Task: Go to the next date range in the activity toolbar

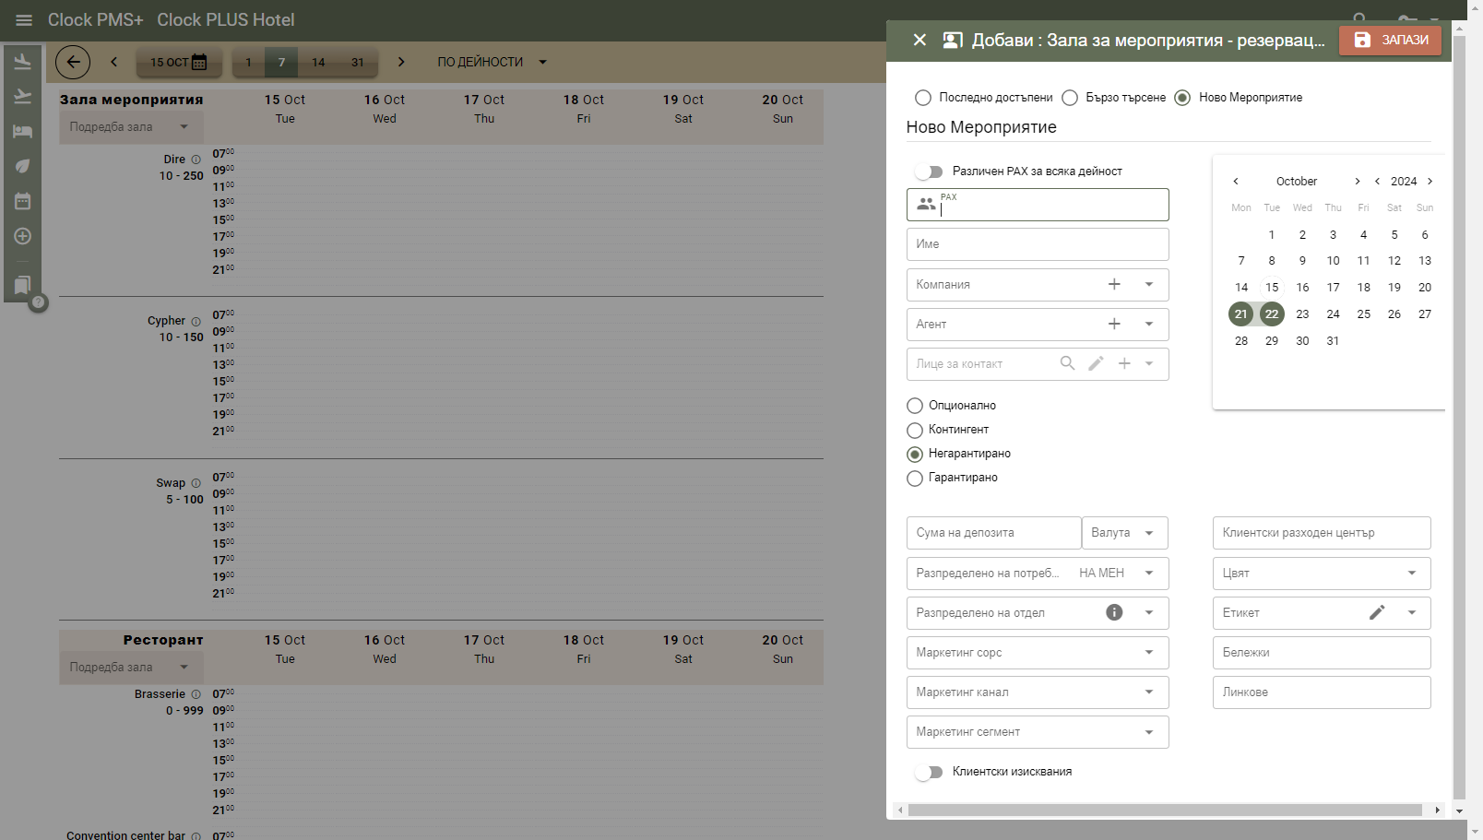Action: coord(401,62)
